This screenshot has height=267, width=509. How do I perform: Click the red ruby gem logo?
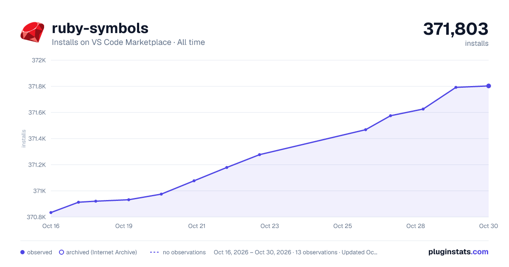pyautogui.click(x=32, y=32)
